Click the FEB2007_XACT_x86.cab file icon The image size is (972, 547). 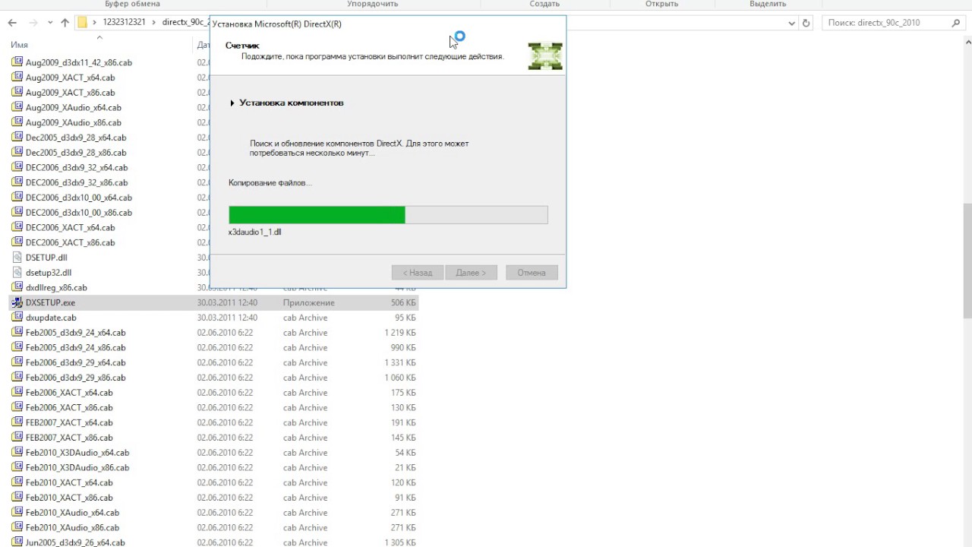(17, 438)
